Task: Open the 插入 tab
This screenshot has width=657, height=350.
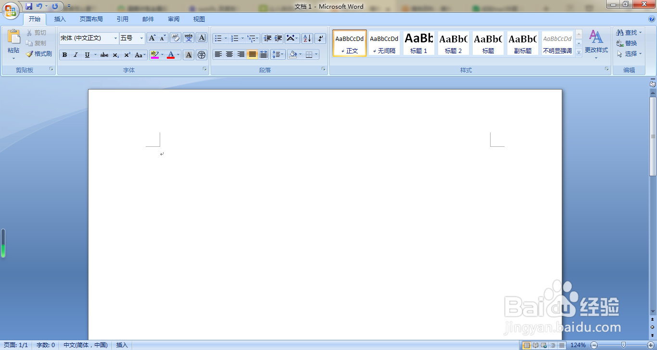Action: click(60, 19)
